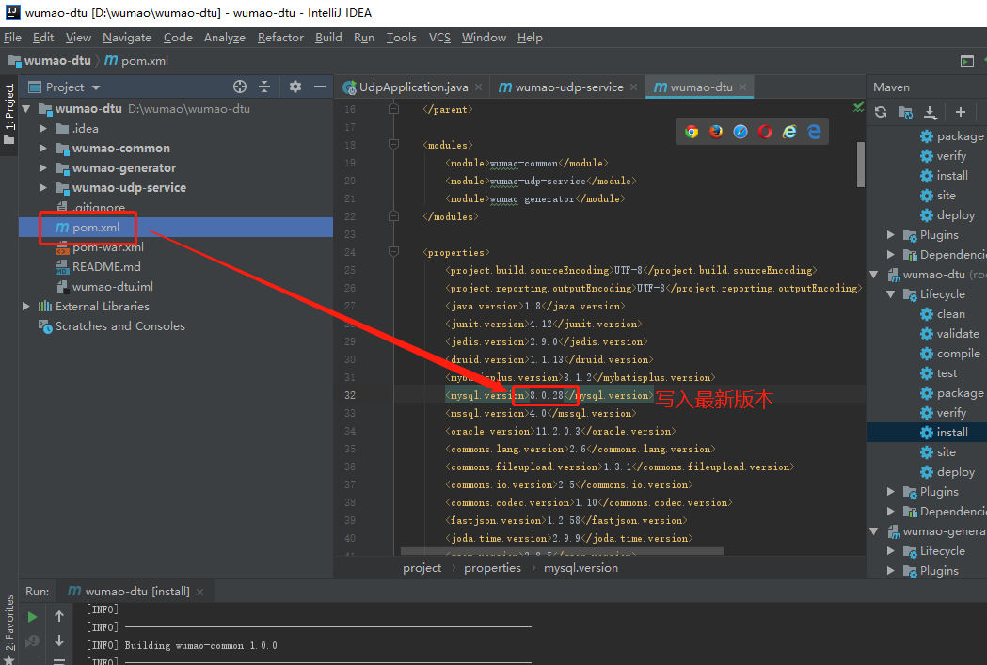This screenshot has width=987, height=665.
Task: Switch to UdpApplication.java tab
Action: pos(413,87)
